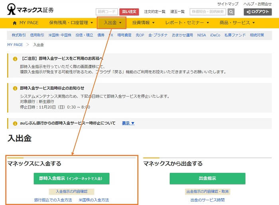Open the 建玉一覧 link

tap(177, 12)
